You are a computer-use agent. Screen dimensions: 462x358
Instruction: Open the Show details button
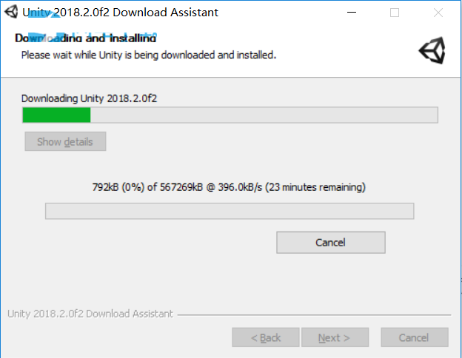click(65, 141)
